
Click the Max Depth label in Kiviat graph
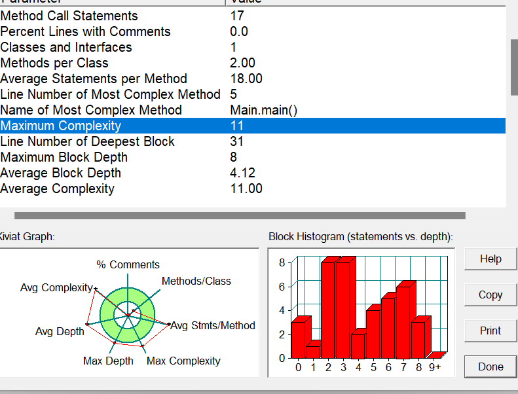click(x=108, y=361)
